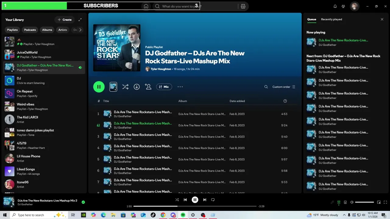The width and height of the screenshot is (390, 219).
Task: Open Spotify icon in Windows taskbar
Action: pyautogui.click(x=183, y=215)
